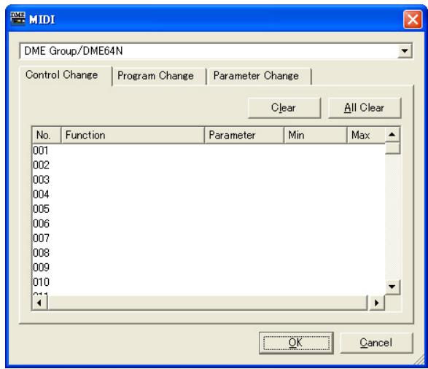Select row 005 in the list
The width and height of the screenshot is (428, 369).
click(209, 209)
